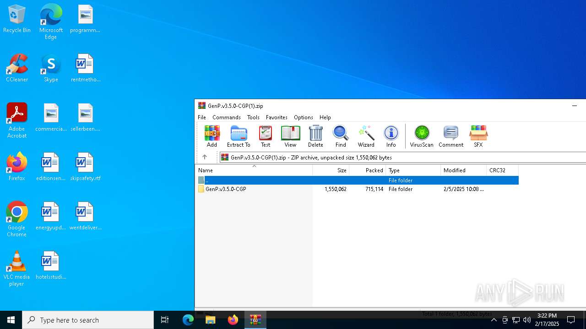Open the View toolbar icon
Viewport: 586px width, 329px height.
pos(290,136)
